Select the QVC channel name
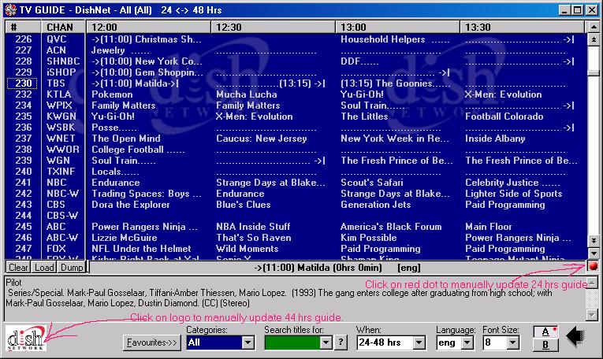The height and width of the screenshot is (359, 603). tap(57, 39)
